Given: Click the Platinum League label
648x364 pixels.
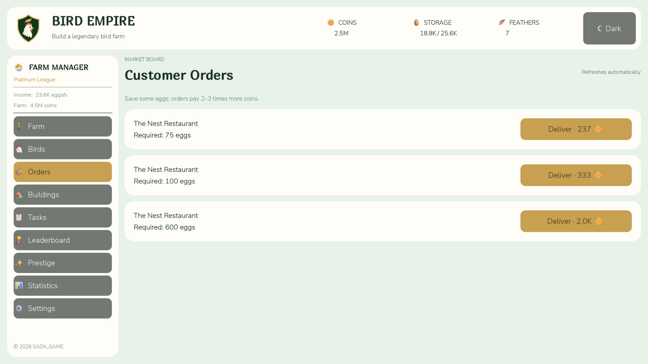Looking at the screenshot, I should pyautogui.click(x=34, y=80).
